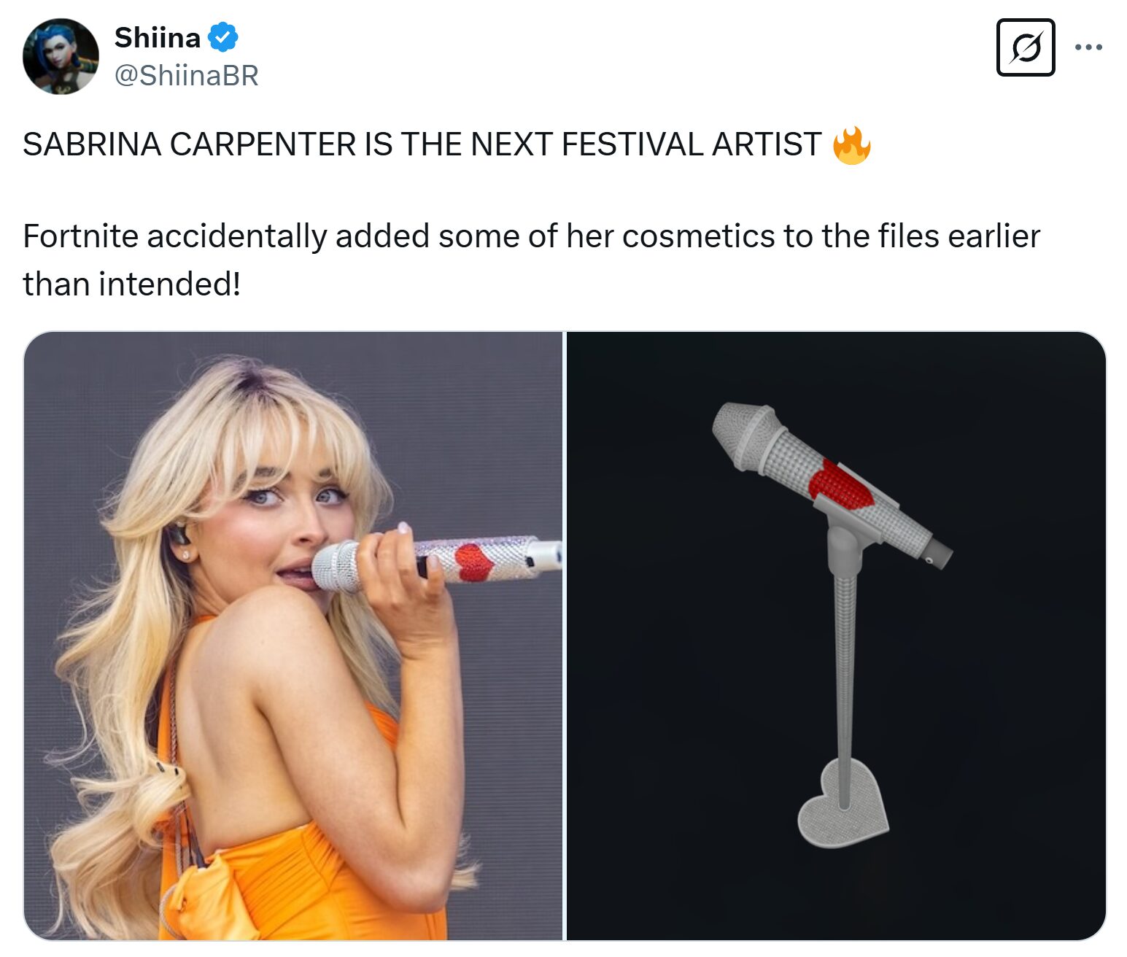Open the display name Shiina
This screenshot has width=1127, height=957.
(158, 37)
